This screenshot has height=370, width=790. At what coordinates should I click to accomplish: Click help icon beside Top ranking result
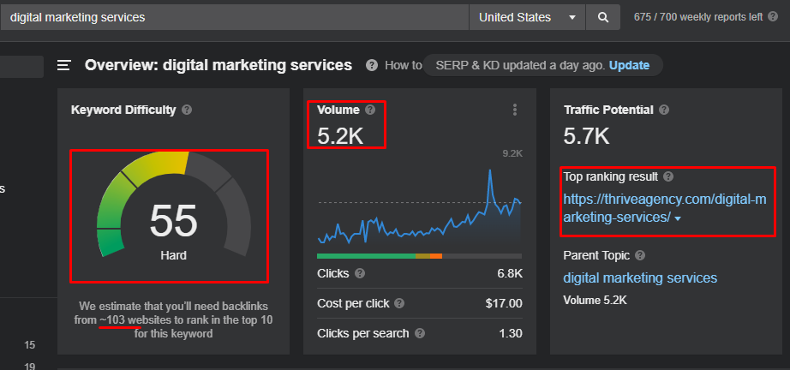click(668, 176)
